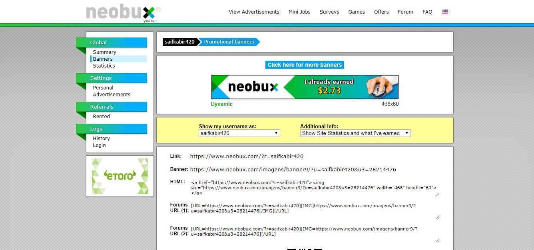Open View Advertisements page
This screenshot has width=534, height=250.
click(254, 12)
